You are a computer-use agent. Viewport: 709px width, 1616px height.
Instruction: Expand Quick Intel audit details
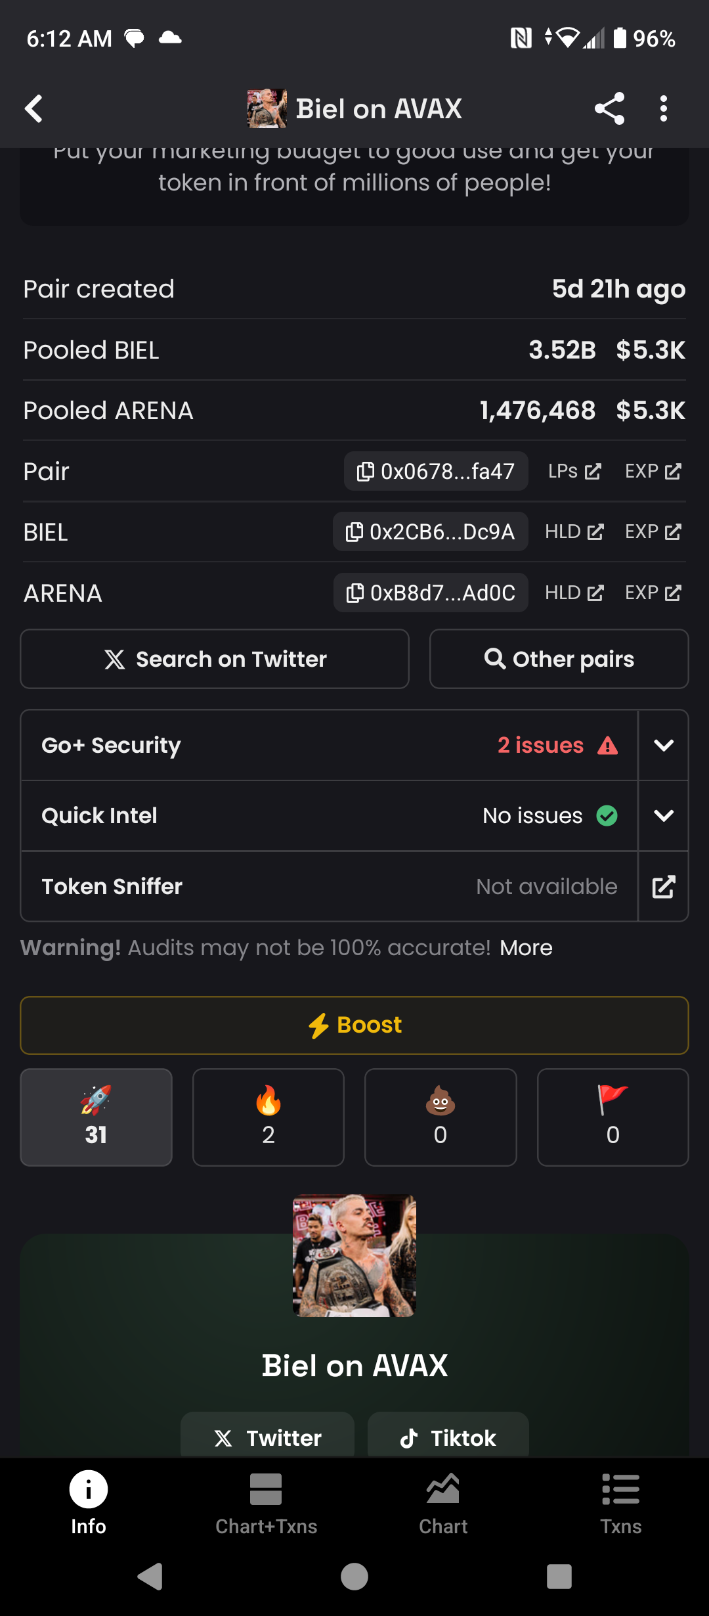[663, 815]
